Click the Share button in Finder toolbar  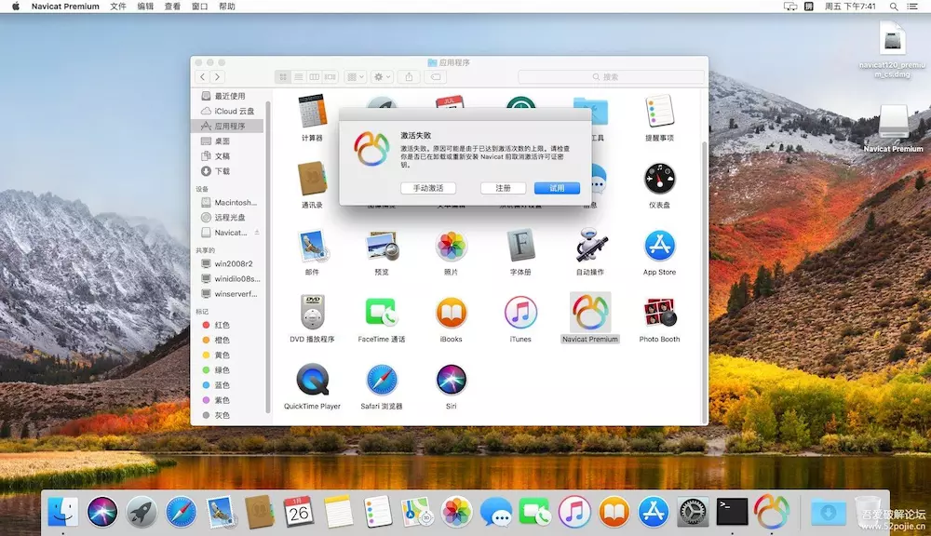pos(409,76)
